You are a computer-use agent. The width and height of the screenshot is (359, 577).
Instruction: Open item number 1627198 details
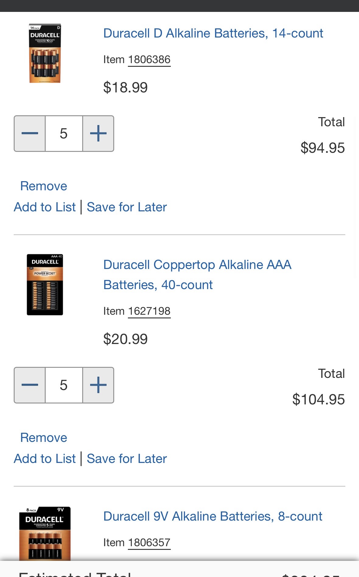(x=149, y=311)
